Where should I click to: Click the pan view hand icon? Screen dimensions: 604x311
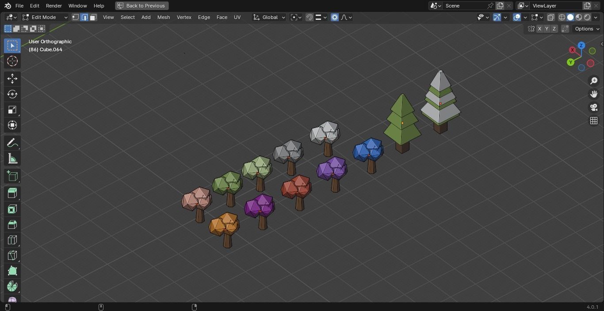pyautogui.click(x=594, y=94)
